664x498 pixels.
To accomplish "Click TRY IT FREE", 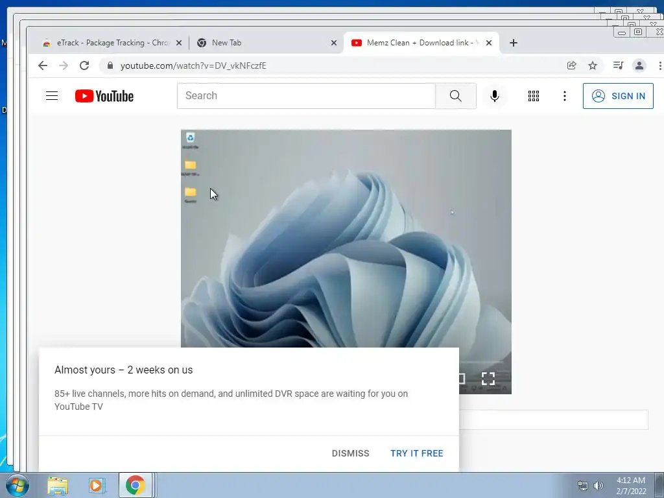I will click(x=417, y=453).
